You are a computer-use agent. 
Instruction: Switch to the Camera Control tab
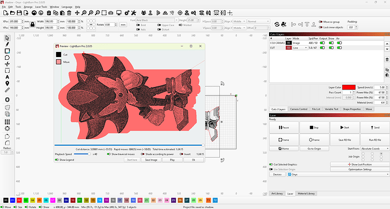coord(299,109)
